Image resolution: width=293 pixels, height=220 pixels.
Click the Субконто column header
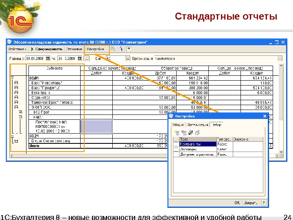[55, 70]
